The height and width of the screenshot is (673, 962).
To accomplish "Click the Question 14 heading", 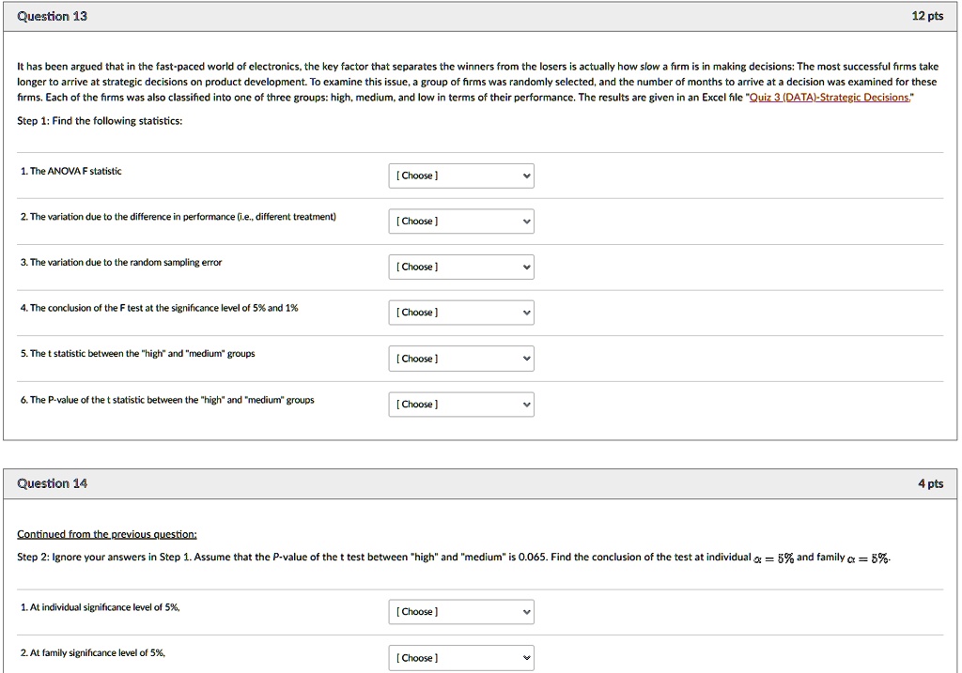I will tap(53, 483).
